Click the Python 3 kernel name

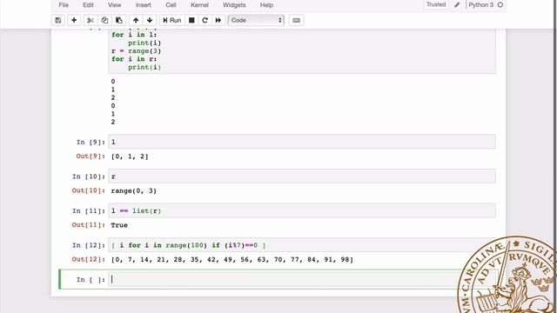(481, 5)
